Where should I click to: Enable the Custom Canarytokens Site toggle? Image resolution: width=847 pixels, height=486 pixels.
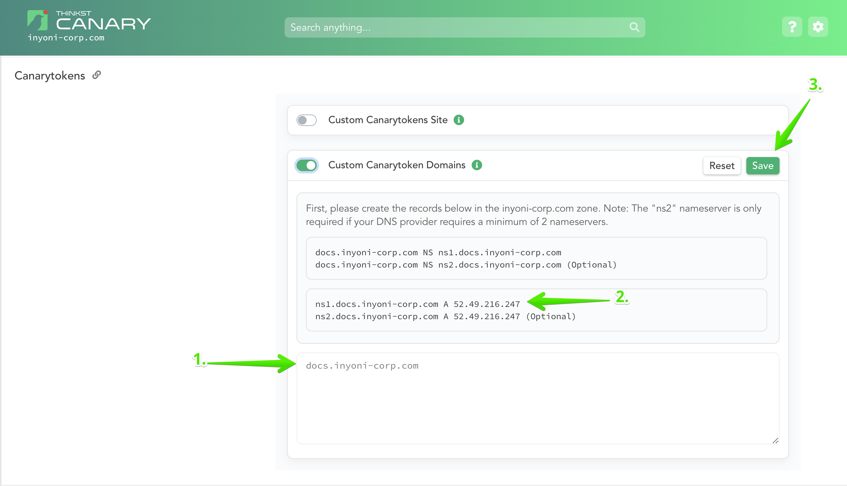click(x=306, y=120)
